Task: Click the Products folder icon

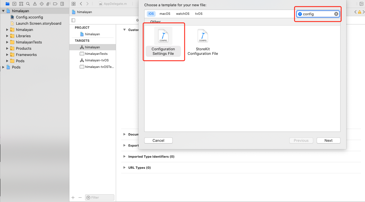Action: (x=12, y=48)
